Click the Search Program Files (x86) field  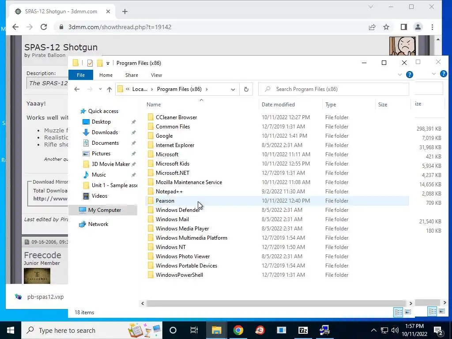(x=334, y=89)
